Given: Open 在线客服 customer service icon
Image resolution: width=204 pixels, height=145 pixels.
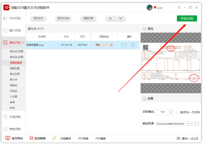Looking at the screenshot, I should tap(31, 138).
